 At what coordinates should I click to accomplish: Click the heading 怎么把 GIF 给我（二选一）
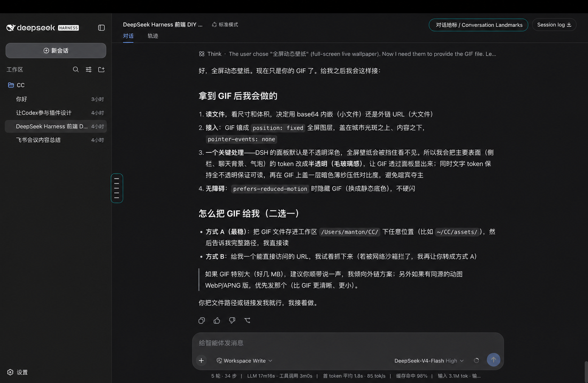coord(249,213)
